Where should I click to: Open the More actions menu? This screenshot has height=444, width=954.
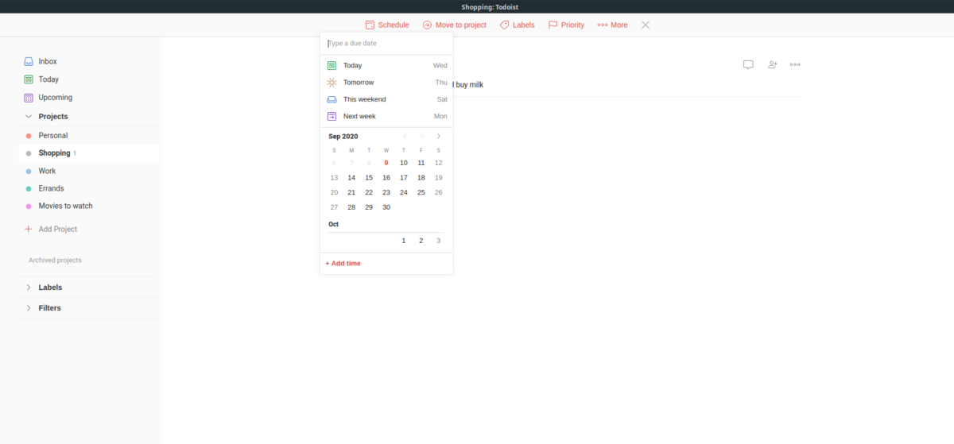click(x=612, y=25)
